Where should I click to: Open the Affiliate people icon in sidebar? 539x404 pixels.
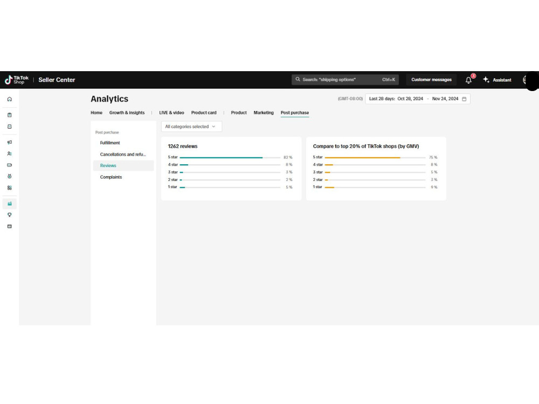10,154
